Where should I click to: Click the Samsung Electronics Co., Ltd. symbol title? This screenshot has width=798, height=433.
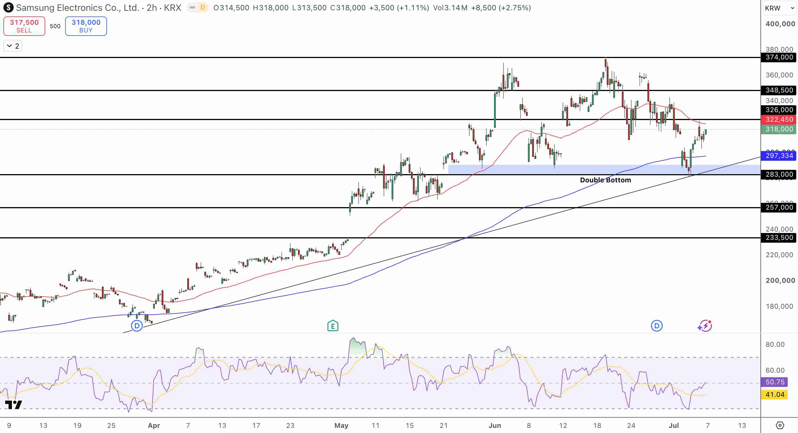[x=77, y=8]
